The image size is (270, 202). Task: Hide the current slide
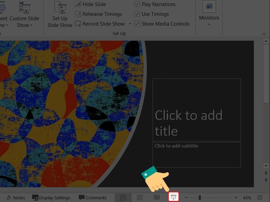(90, 4)
